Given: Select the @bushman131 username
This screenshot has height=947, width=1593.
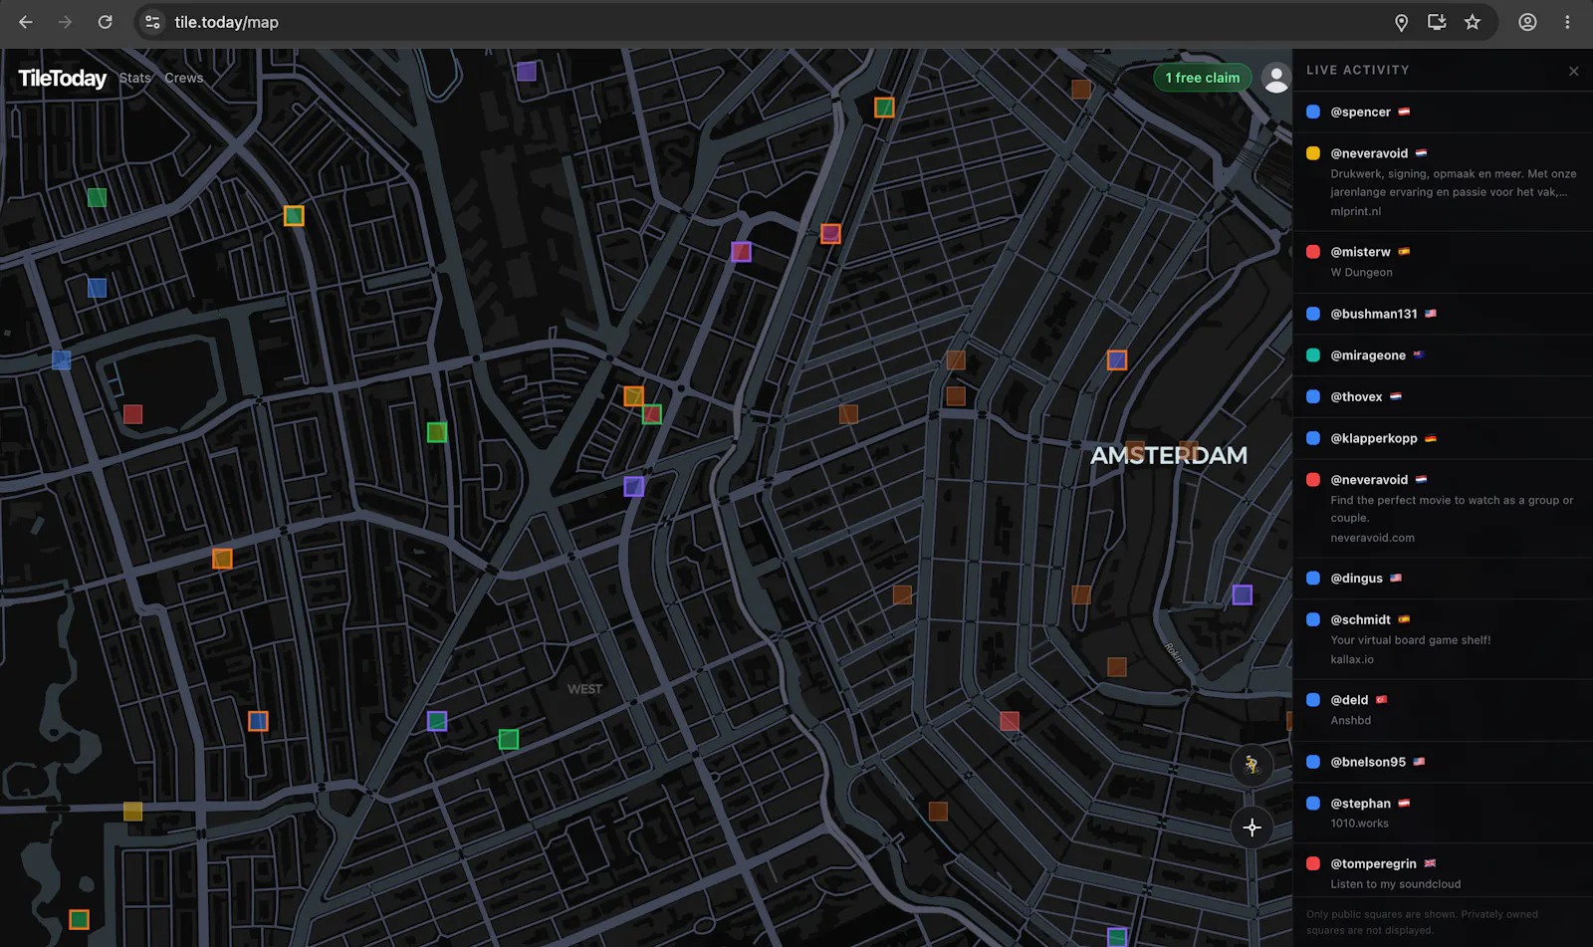Looking at the screenshot, I should pyautogui.click(x=1374, y=314).
